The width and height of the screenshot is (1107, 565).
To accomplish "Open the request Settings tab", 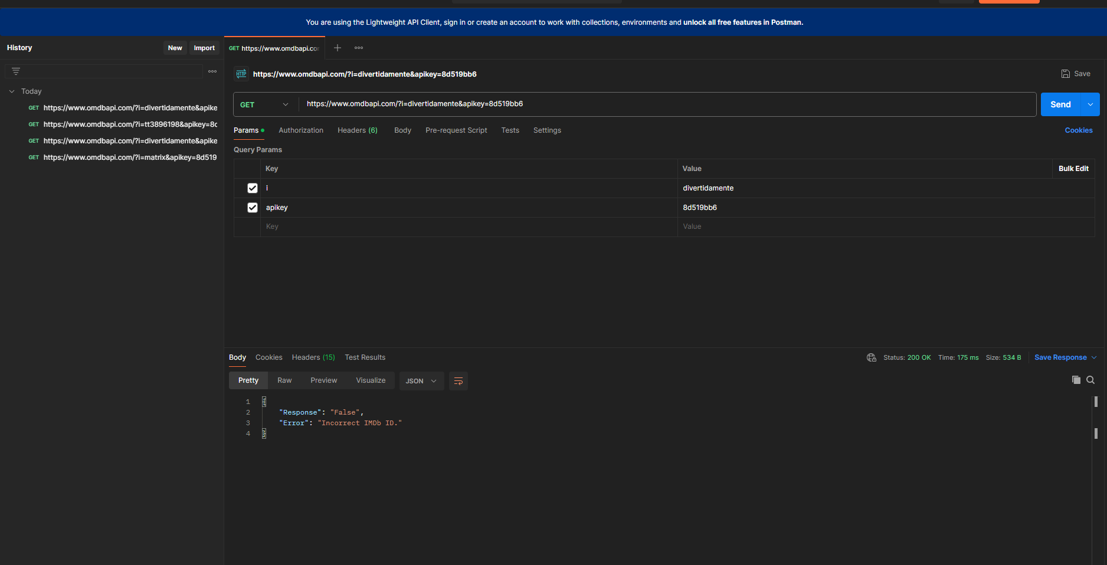I will tap(547, 130).
